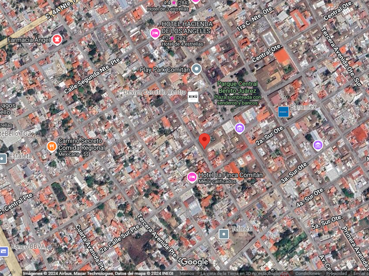Click the Parque Central Benito Juárez label
The height and width of the screenshot is (276, 369).
pos(238,87)
